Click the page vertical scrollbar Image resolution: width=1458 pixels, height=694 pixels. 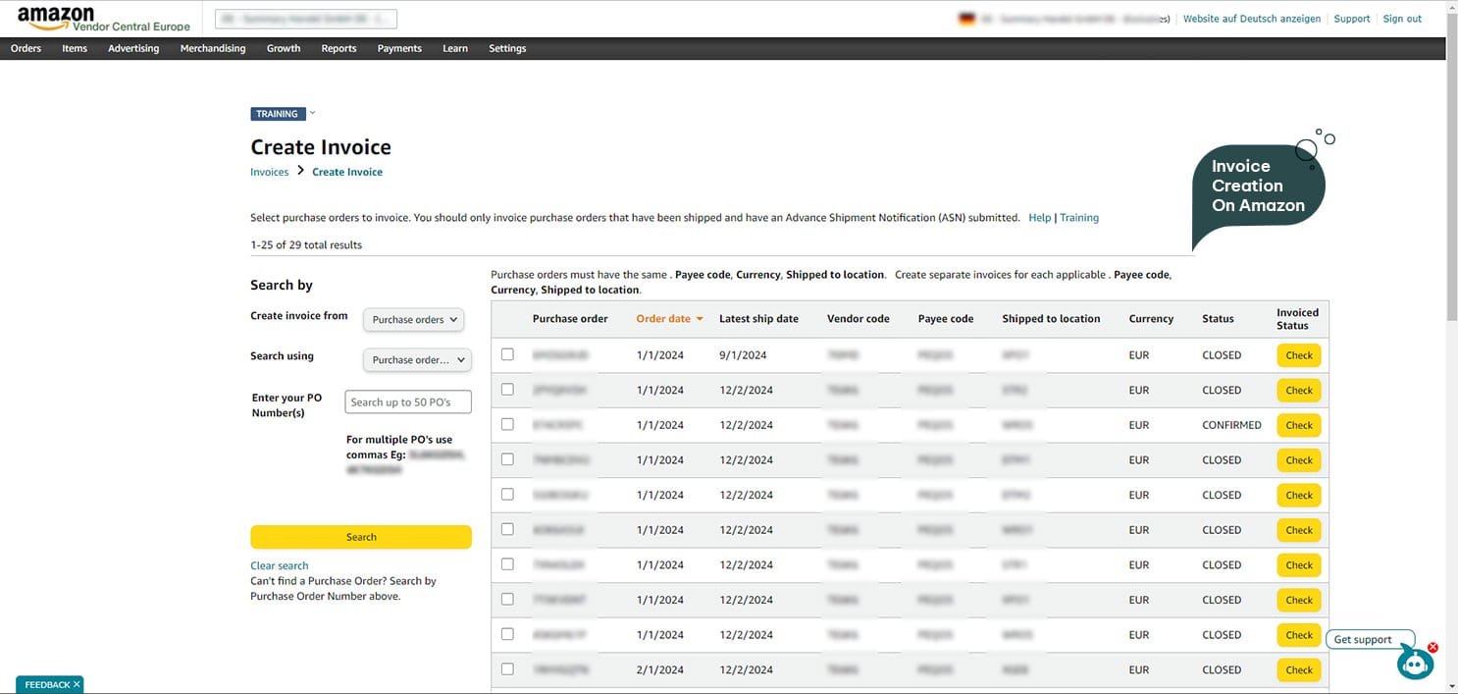pyautogui.click(x=1451, y=196)
